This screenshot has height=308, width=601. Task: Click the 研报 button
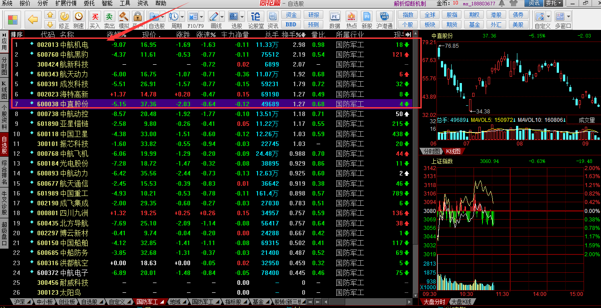tap(313, 15)
